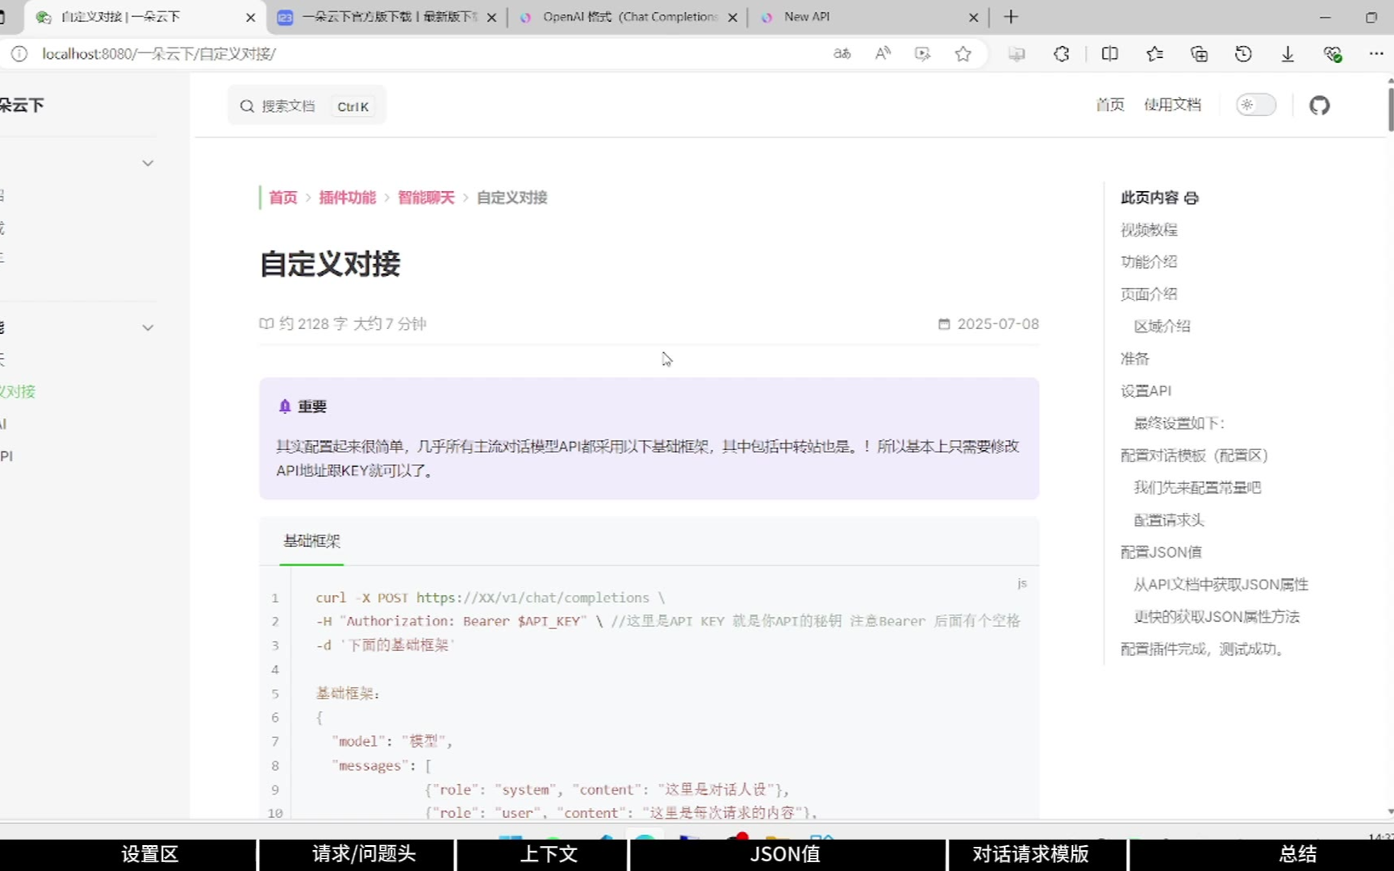Jump to 区域介绍 in page outline
The height and width of the screenshot is (871, 1394).
click(x=1162, y=327)
